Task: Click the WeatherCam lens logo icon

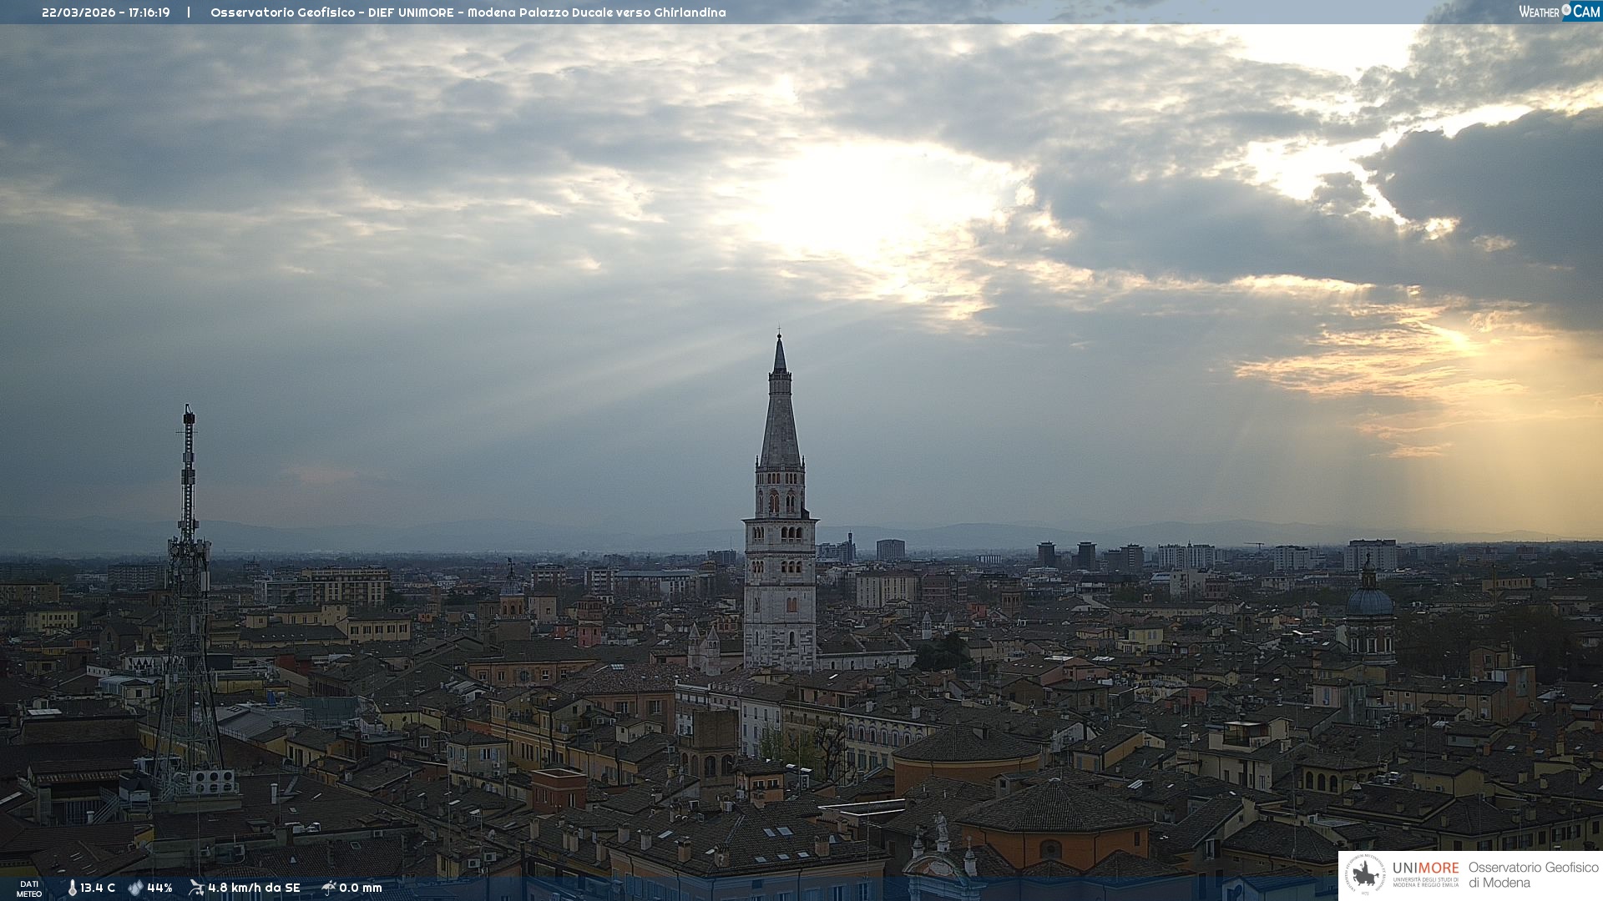Action: click(1566, 10)
